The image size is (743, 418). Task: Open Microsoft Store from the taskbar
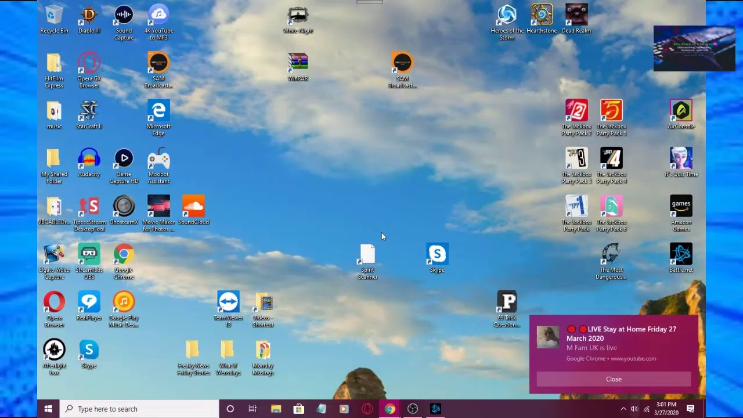click(x=298, y=409)
